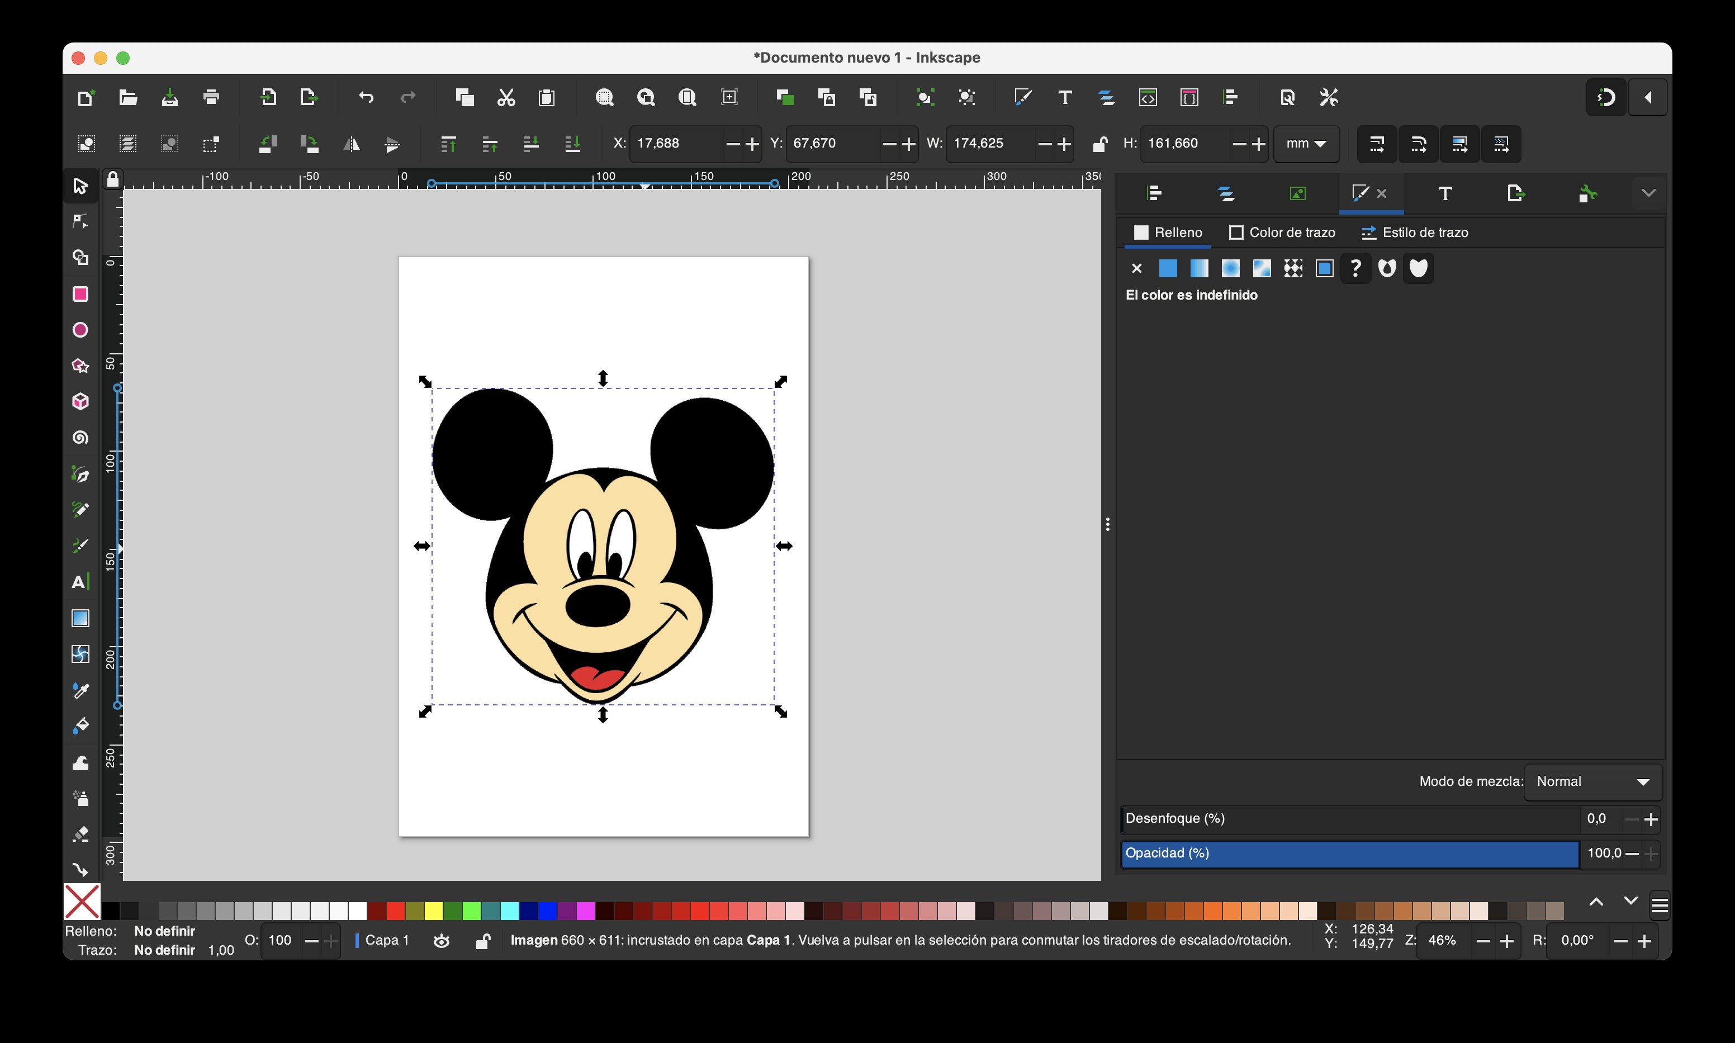Close the Fill and Stroke dock tab
1735x1043 pixels.
(1382, 193)
